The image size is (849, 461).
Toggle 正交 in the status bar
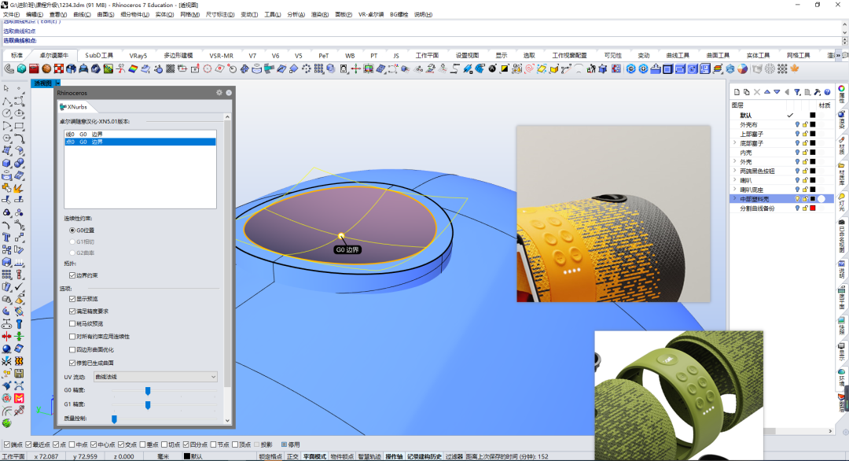click(x=292, y=456)
